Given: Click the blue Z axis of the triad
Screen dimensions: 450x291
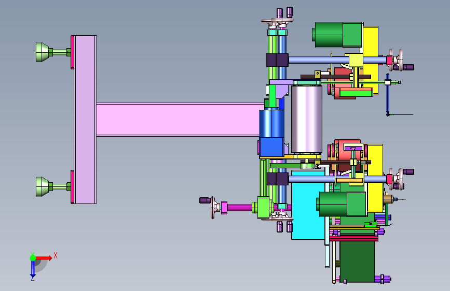Looking at the screenshot, I should [33, 269].
